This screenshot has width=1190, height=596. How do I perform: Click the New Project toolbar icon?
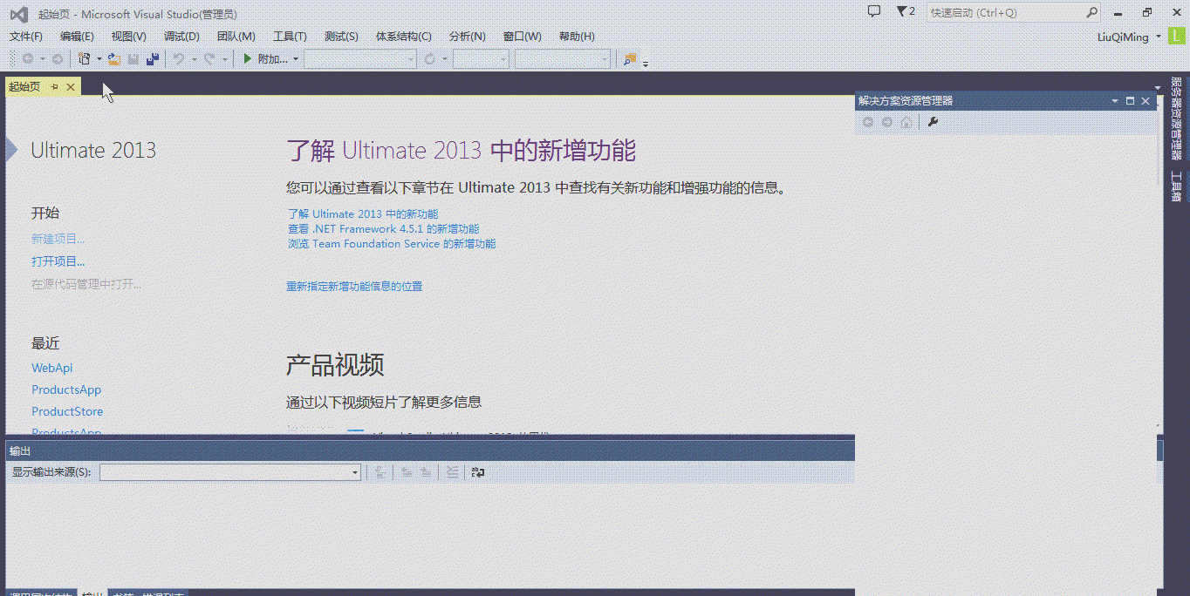85,58
